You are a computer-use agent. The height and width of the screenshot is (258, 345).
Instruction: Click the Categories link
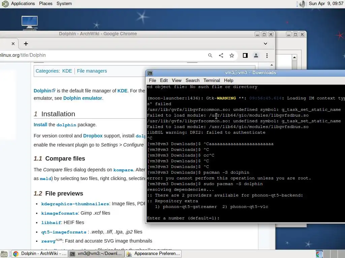[47, 71]
